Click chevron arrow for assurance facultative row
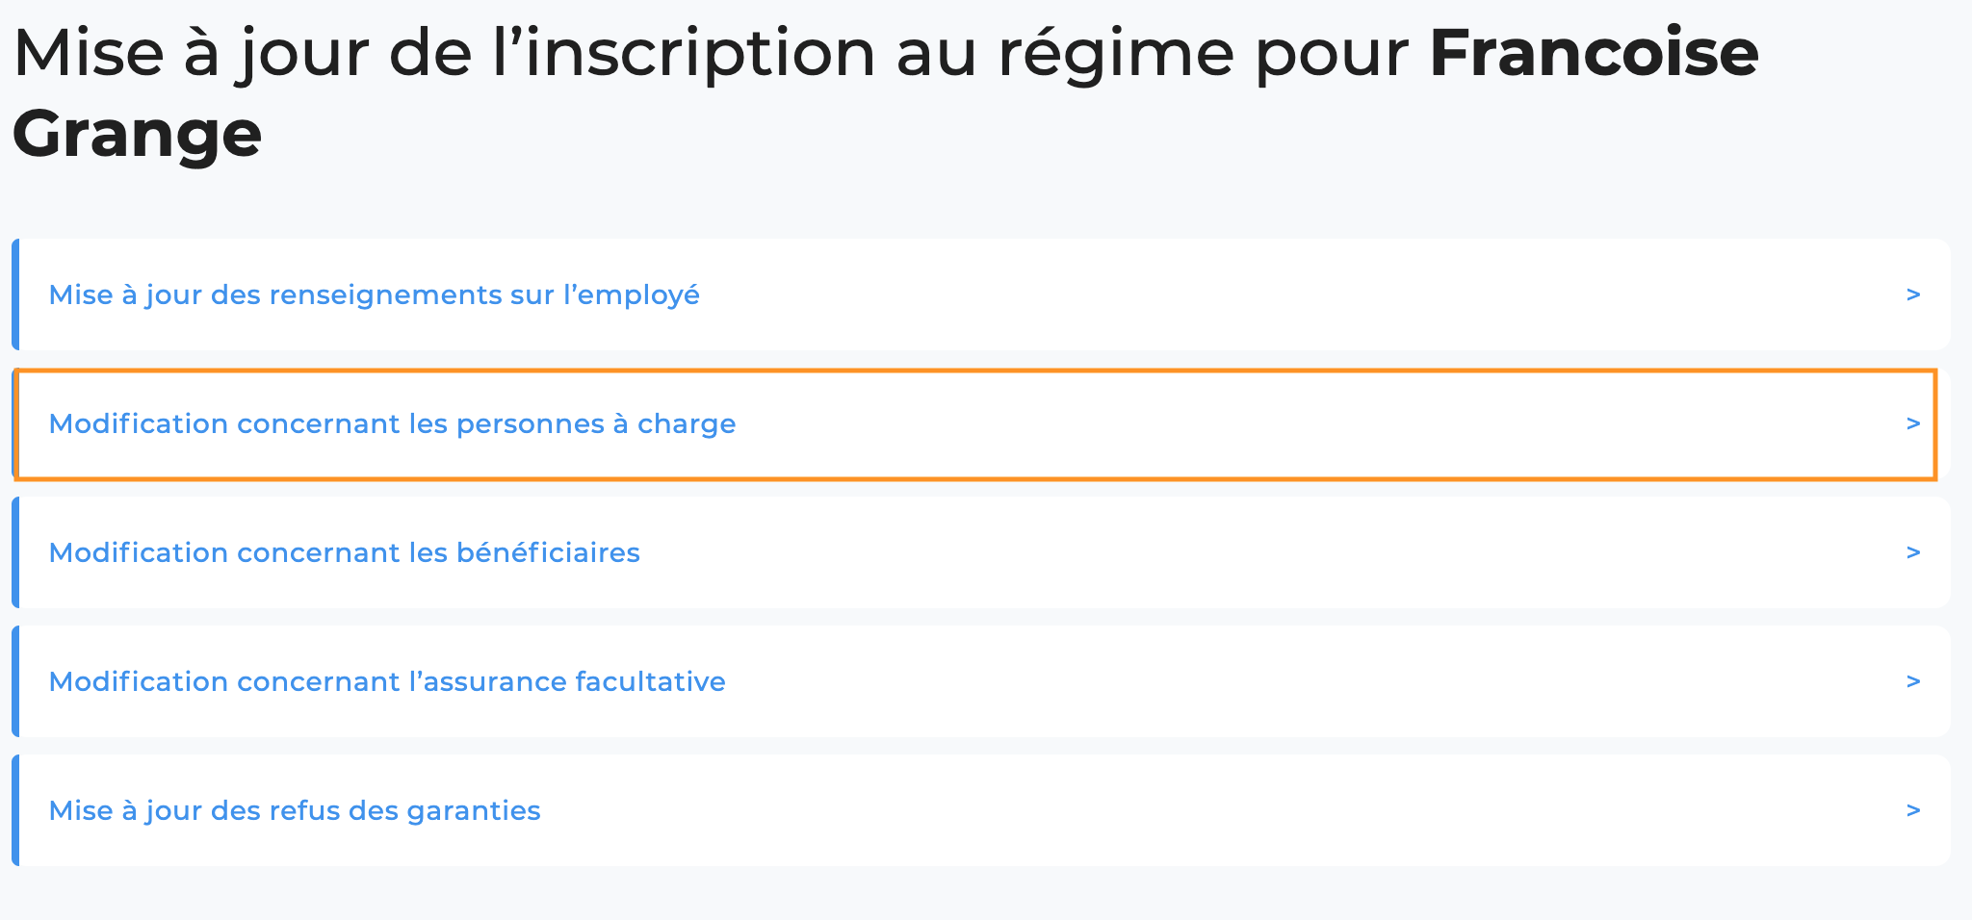 coord(1913,681)
